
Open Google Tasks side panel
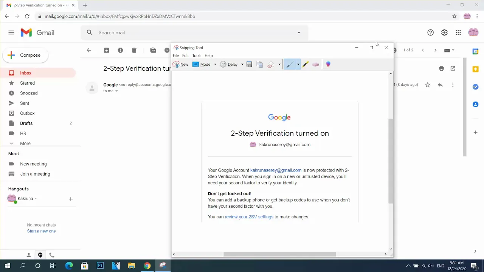pos(476,87)
